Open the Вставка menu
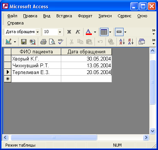The height and width of the screenshot is (150, 158). click(x=64, y=16)
